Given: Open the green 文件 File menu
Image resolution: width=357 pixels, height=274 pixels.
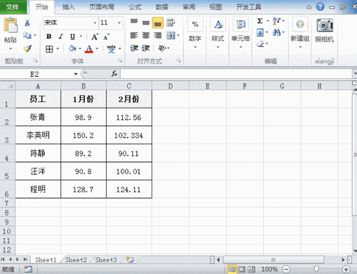Looking at the screenshot, I should [12, 7].
